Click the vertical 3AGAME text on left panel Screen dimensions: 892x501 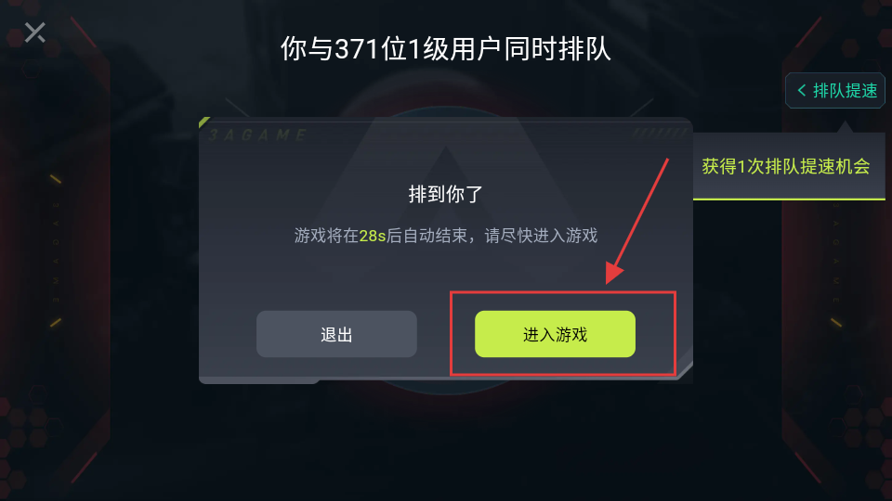click(56, 251)
